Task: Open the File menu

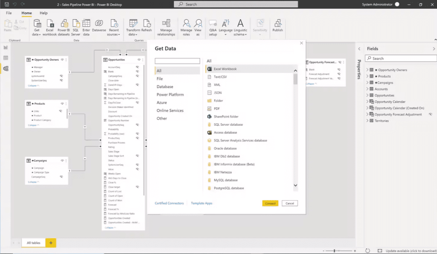Action: (x=9, y=13)
